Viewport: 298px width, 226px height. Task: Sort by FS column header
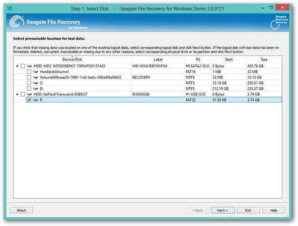tap(198, 59)
